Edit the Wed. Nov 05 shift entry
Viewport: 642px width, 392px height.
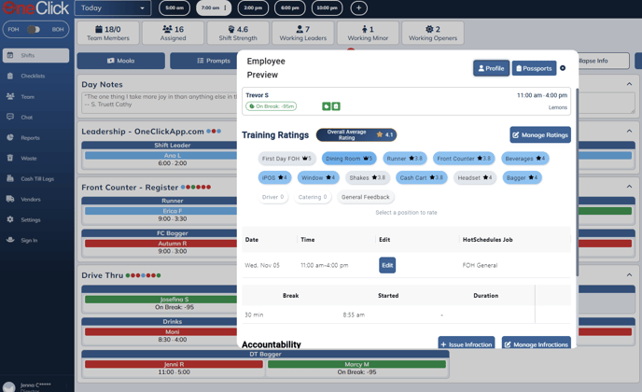(x=386, y=265)
